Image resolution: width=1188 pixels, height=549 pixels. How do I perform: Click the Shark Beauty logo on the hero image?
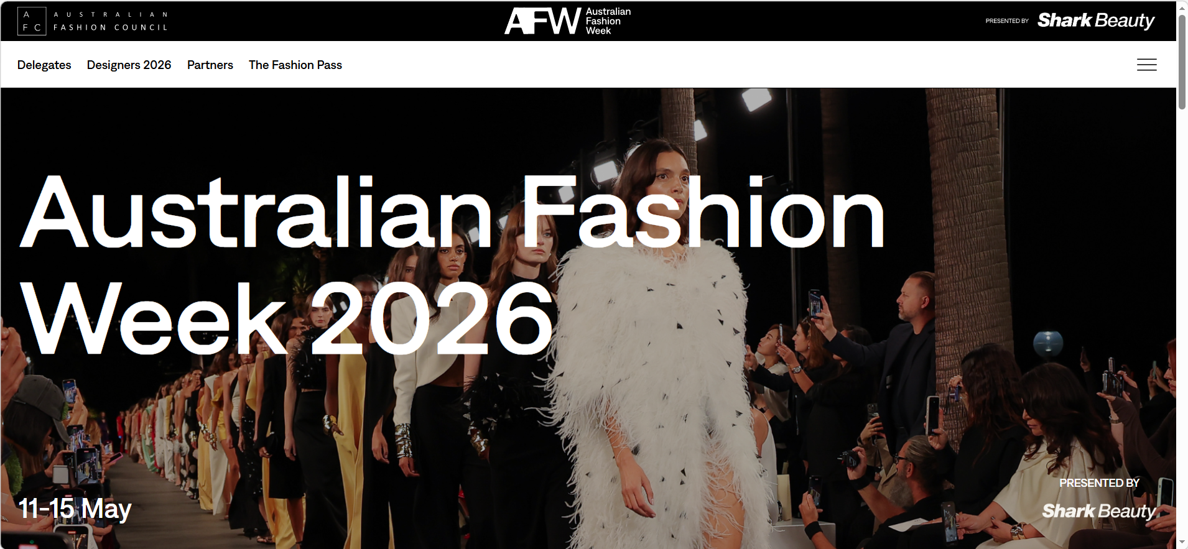coord(1099,510)
